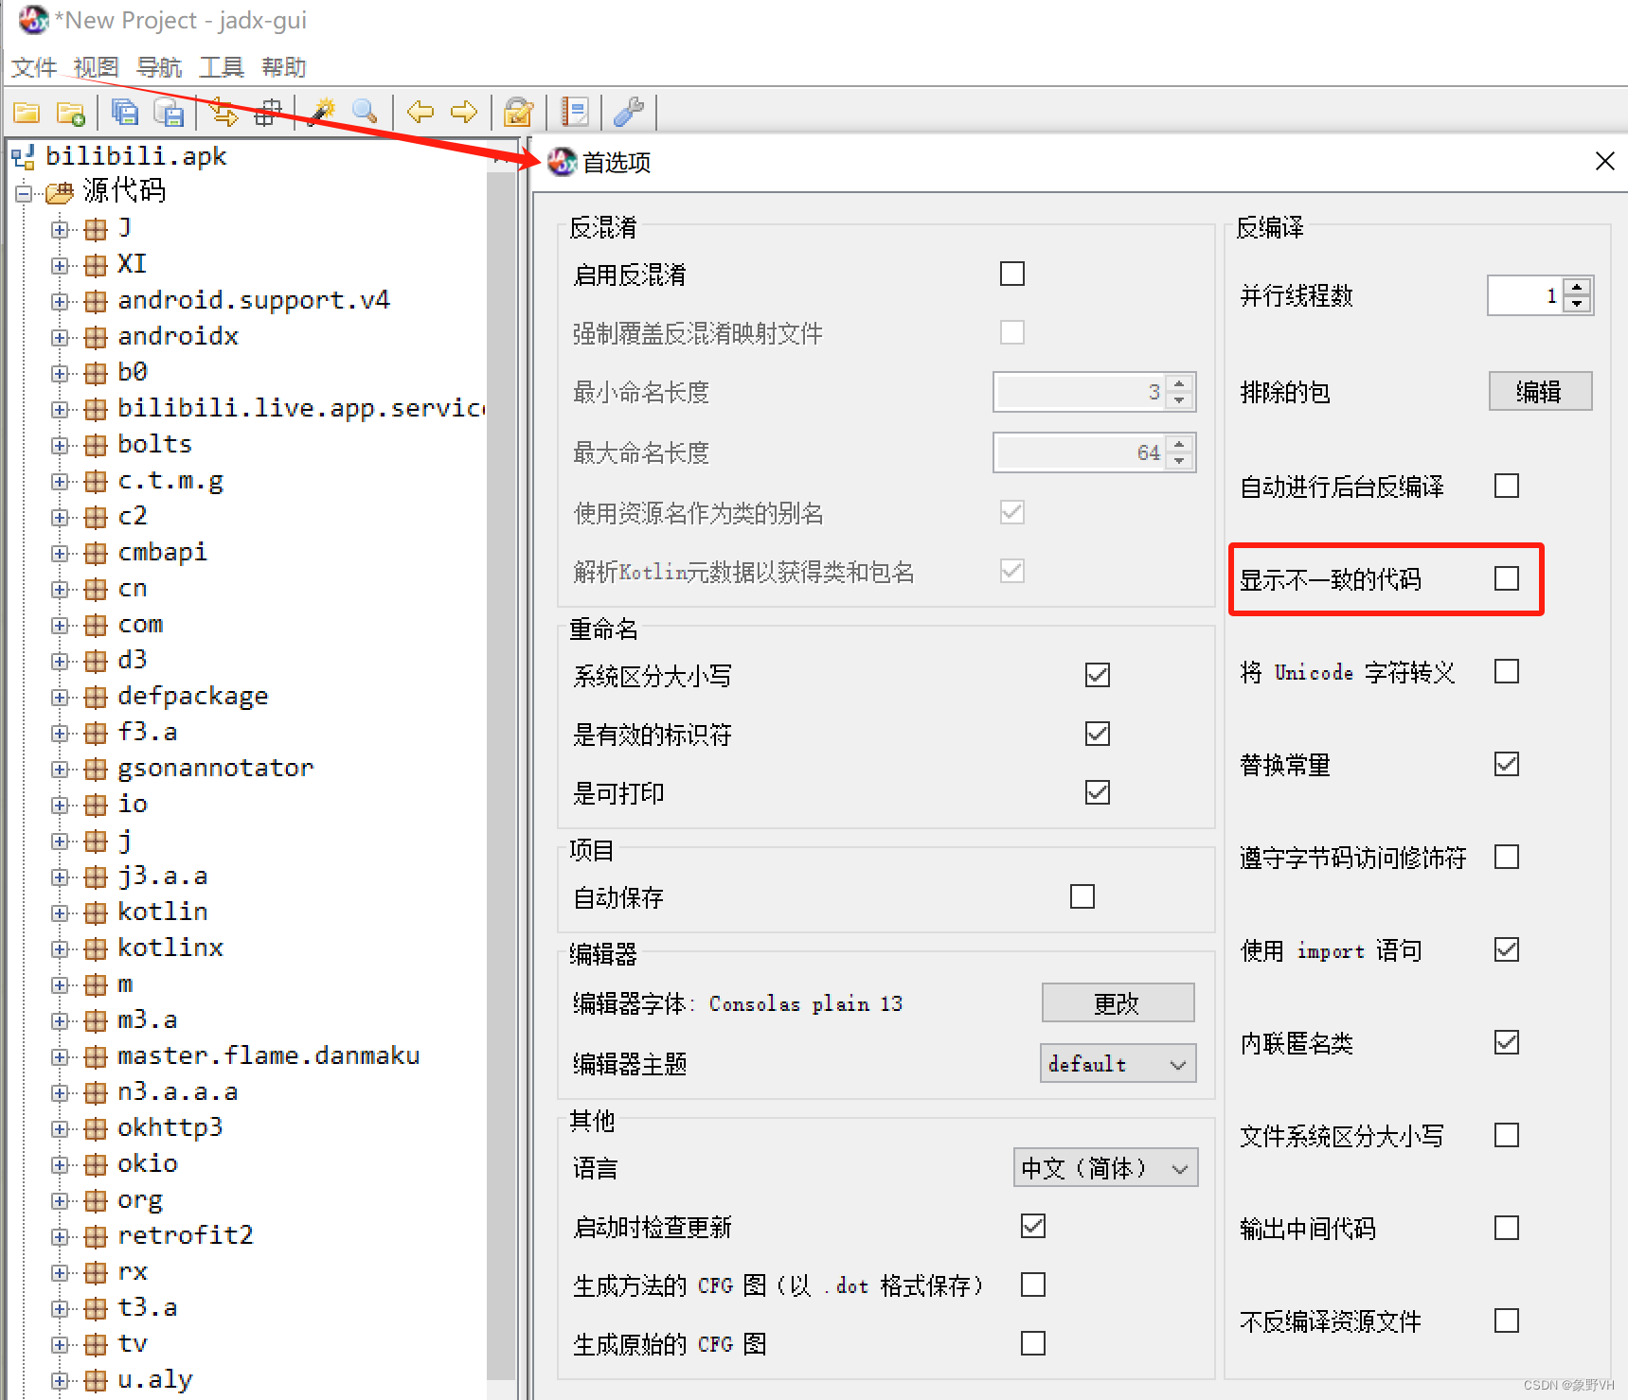Toggle 不反编译资源文件 checkbox
Viewport: 1628px width, 1400px height.
1507,1320
